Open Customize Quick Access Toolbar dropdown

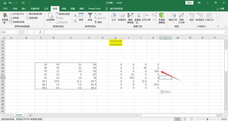tap(30, 3)
